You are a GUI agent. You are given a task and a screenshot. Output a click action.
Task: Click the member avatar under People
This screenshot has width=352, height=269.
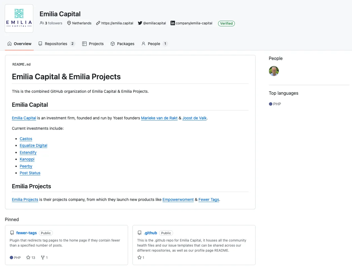point(274,71)
